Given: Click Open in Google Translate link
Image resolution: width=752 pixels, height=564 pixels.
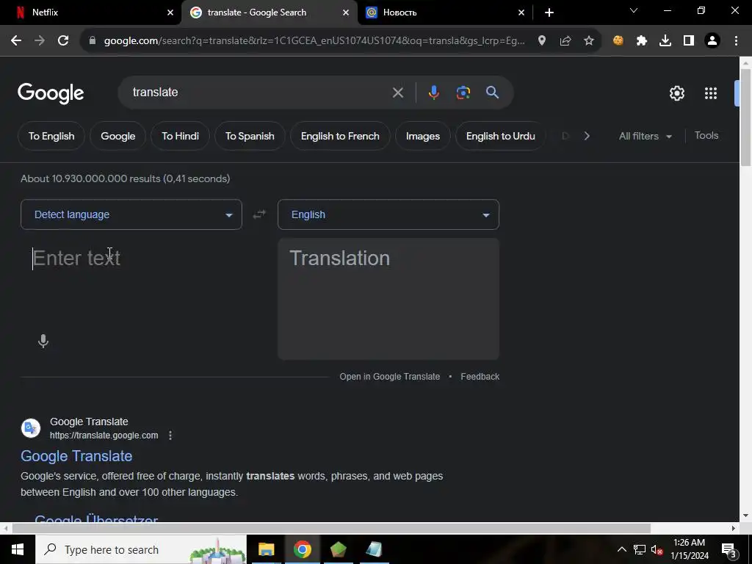Looking at the screenshot, I should [389, 377].
